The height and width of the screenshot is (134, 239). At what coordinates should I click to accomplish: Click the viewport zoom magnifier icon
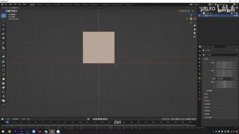click(x=194, y=26)
